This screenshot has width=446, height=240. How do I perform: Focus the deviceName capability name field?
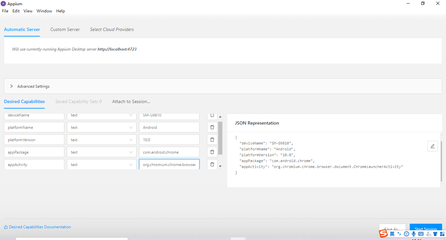pyautogui.click(x=34, y=116)
